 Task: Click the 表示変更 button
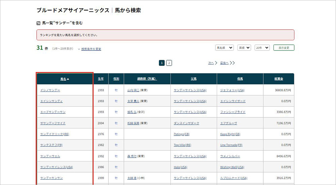click(x=284, y=48)
